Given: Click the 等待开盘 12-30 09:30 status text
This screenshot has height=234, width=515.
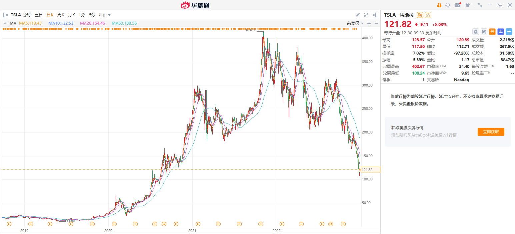Looking at the screenshot, I should click(x=413, y=33).
